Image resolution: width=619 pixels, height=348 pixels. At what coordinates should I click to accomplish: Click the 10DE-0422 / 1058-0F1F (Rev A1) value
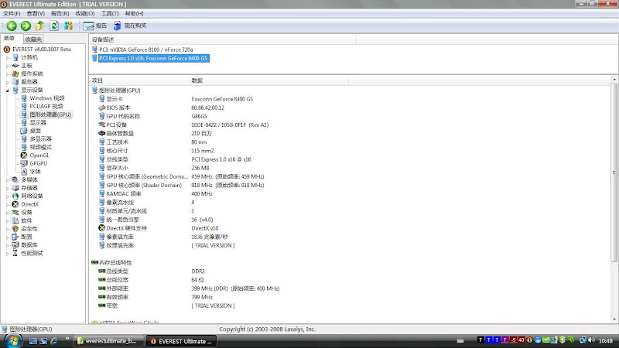pyautogui.click(x=230, y=125)
